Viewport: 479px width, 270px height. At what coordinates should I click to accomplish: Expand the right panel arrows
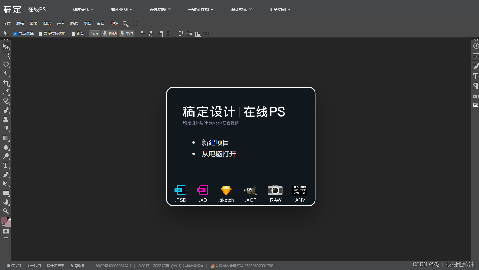(x=476, y=40)
